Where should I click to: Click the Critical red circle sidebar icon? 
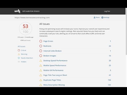point(19,50)
